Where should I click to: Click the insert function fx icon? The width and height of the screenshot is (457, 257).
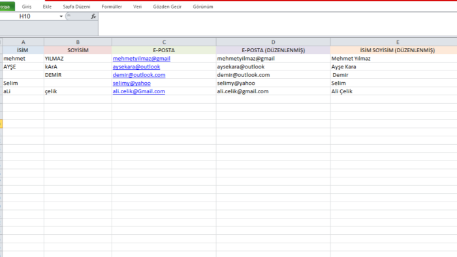point(93,16)
